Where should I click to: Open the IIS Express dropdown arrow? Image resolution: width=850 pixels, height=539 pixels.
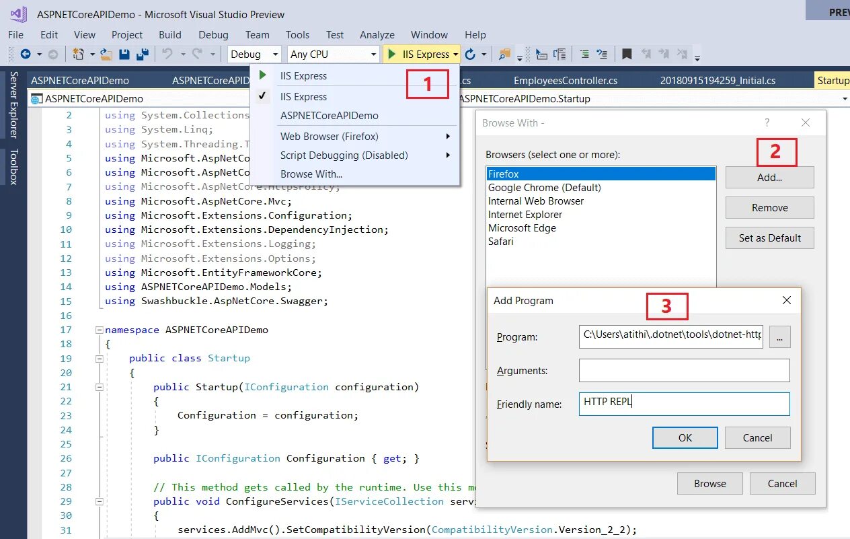[x=455, y=55]
